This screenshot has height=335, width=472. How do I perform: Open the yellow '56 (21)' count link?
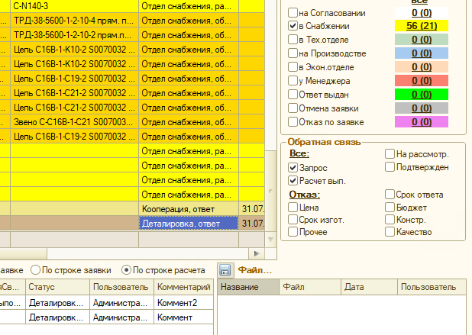[422, 26]
